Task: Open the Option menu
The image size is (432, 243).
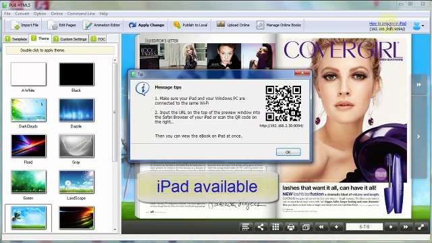Action: click(x=40, y=13)
